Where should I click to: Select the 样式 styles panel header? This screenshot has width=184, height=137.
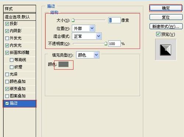tap(20, 9)
